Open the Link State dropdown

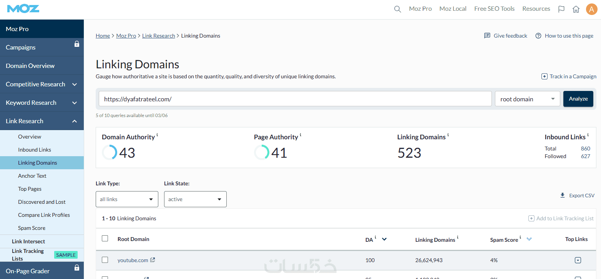click(x=195, y=199)
